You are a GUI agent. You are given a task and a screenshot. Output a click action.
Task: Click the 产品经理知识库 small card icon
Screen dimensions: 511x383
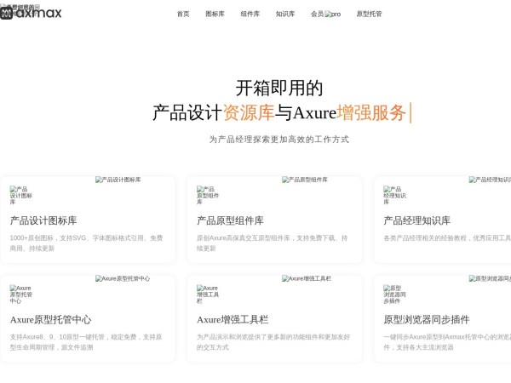(394, 195)
